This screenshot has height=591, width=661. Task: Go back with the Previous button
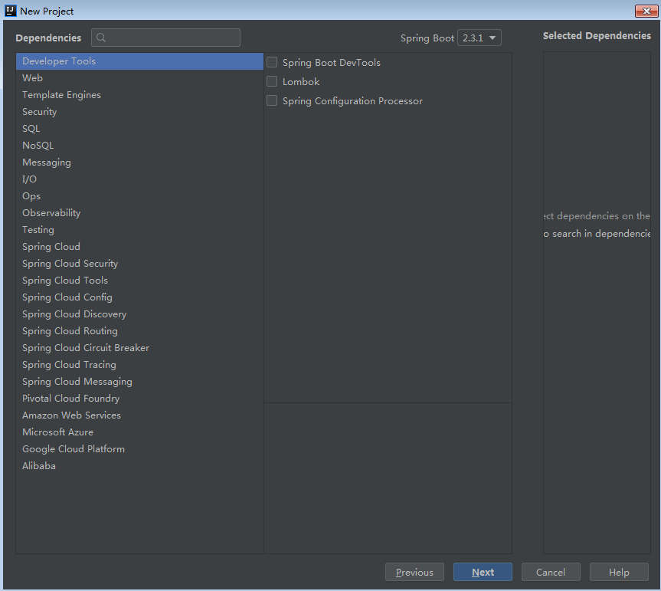(x=414, y=572)
